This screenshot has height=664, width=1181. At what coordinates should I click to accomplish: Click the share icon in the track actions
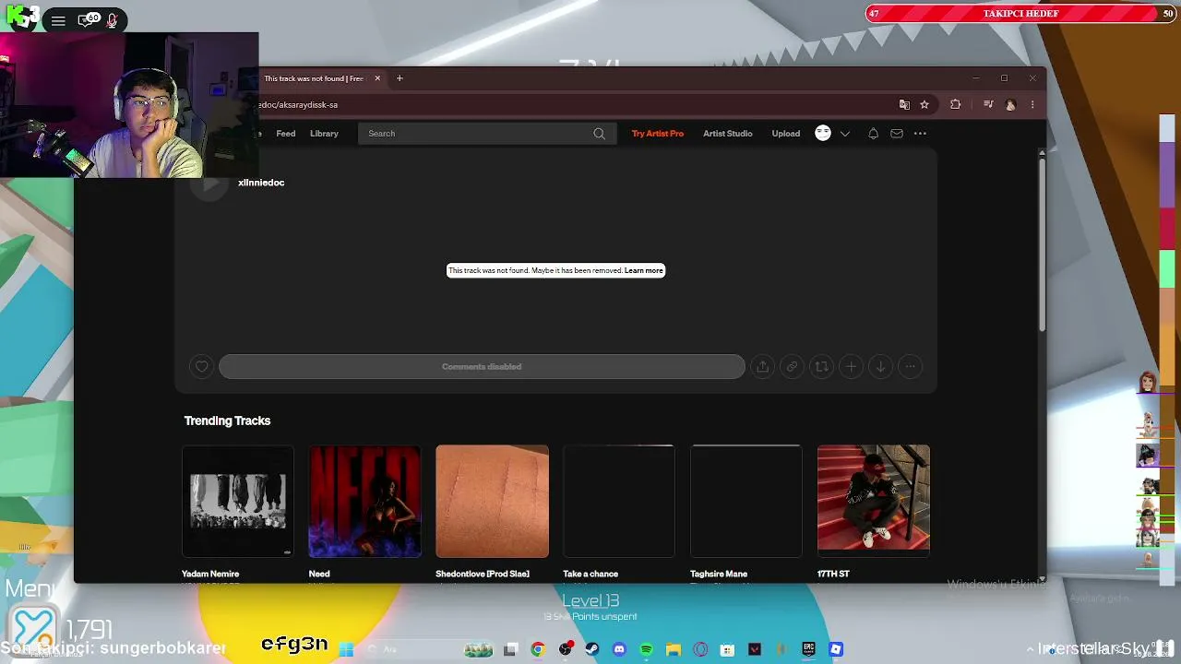[x=762, y=367]
